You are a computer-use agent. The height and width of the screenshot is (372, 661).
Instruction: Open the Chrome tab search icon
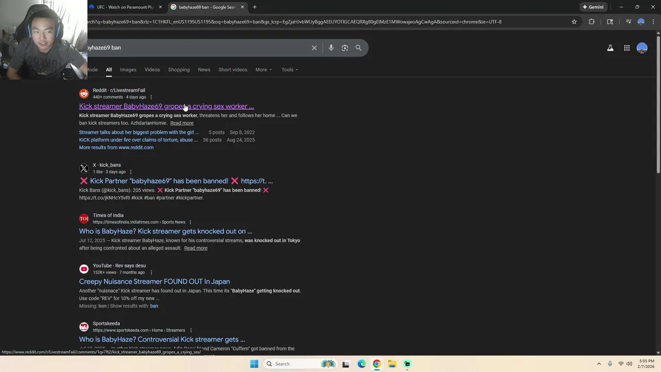coord(610,22)
